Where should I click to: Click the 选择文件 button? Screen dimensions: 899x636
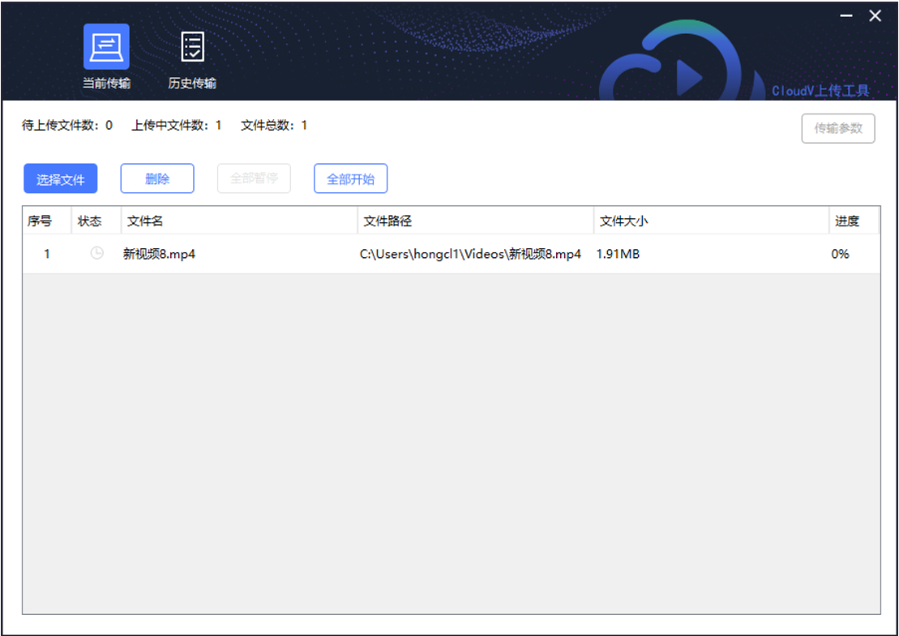(x=60, y=179)
